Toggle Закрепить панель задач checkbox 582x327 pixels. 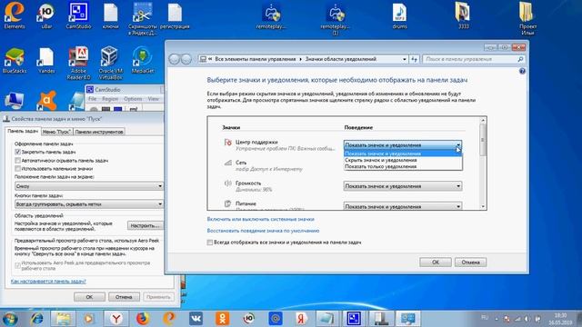(17, 152)
